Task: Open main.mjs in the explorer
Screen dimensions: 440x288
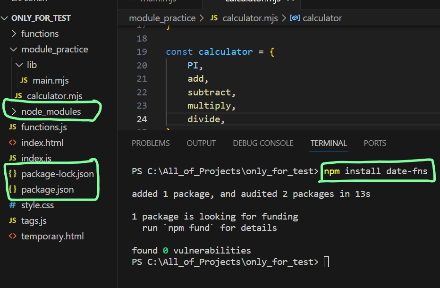Action: (51, 81)
